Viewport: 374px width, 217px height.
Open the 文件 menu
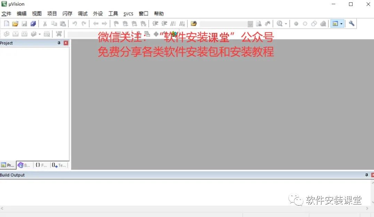6,14
